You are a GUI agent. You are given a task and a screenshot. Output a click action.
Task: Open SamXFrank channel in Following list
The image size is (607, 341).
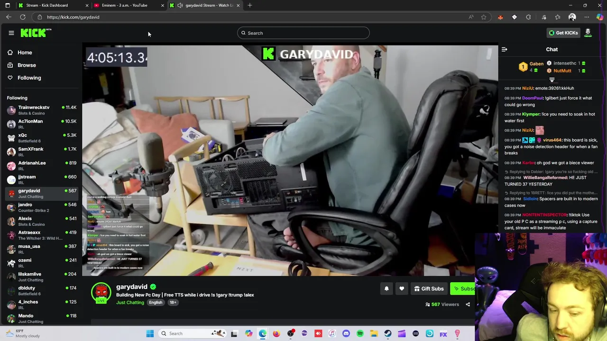[42, 152]
